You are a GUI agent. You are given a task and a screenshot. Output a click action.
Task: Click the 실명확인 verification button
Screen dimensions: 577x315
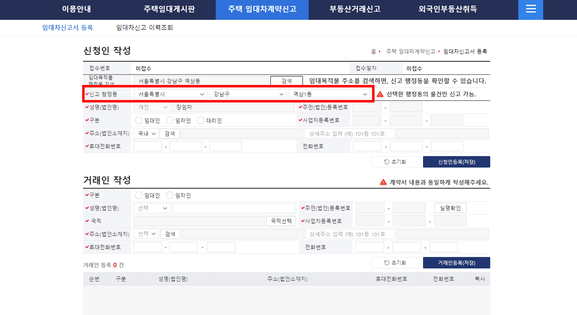[450, 208]
